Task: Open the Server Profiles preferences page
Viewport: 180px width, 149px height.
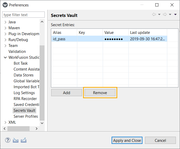Action: point(26,116)
